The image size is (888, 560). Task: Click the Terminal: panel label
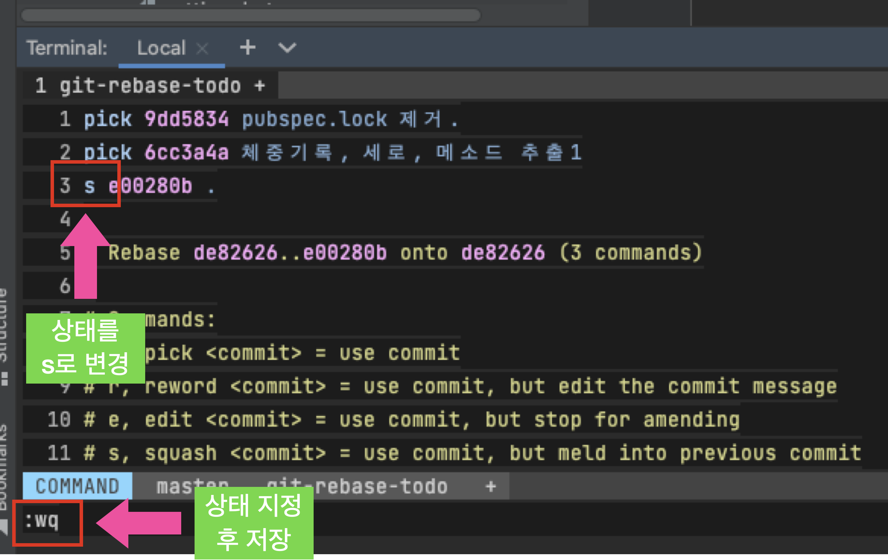click(x=67, y=48)
